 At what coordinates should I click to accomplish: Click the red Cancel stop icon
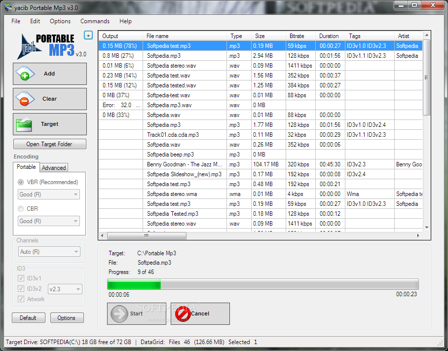tap(183, 313)
